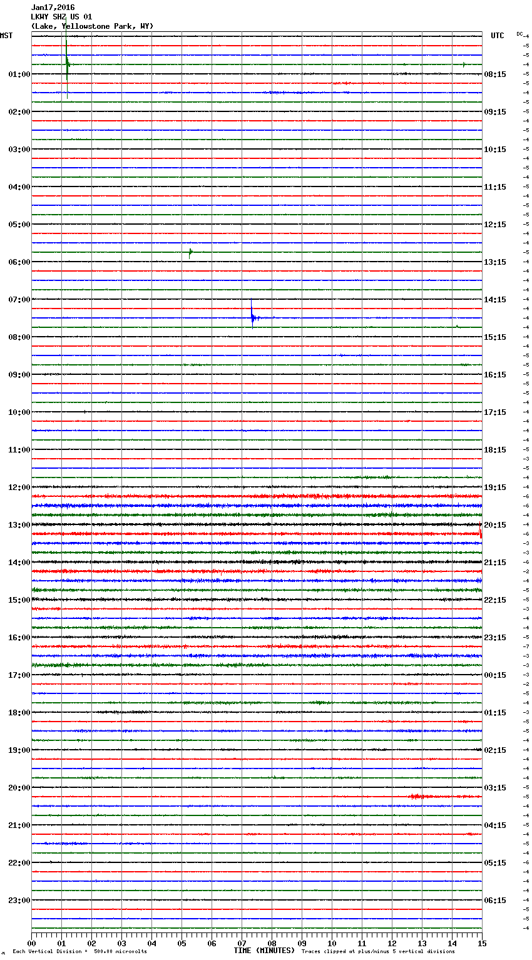Click the 10 minute axis tick label
The width and height of the screenshot is (532, 960).
(x=332, y=942)
